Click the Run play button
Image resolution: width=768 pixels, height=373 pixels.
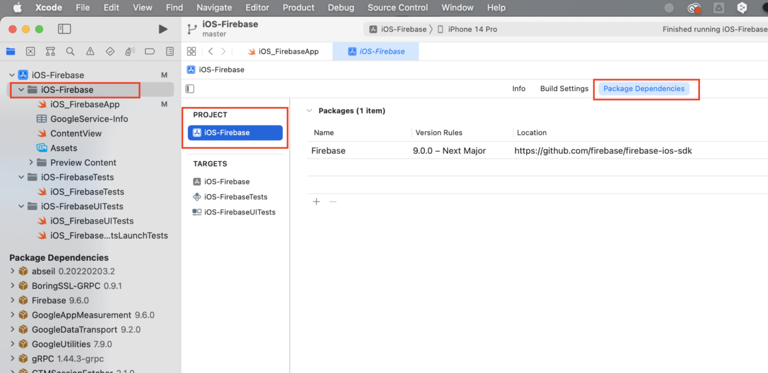(163, 29)
